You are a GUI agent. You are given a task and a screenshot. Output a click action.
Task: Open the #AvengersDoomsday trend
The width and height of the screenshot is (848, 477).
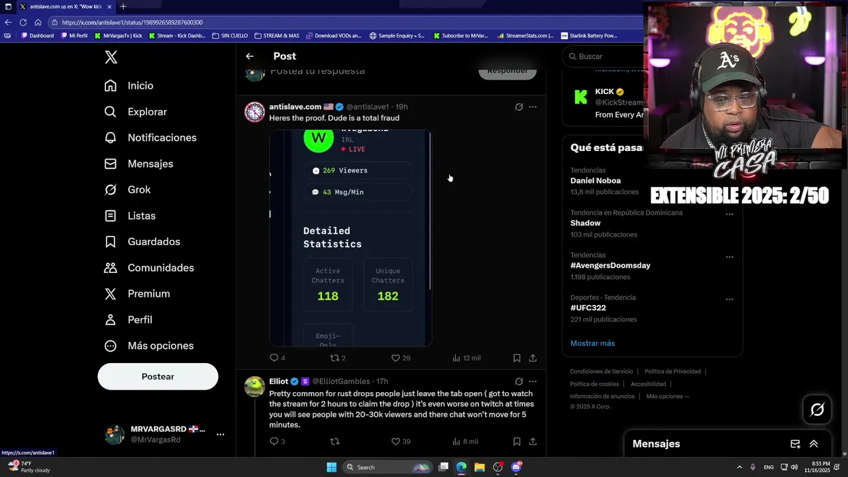pyautogui.click(x=610, y=266)
